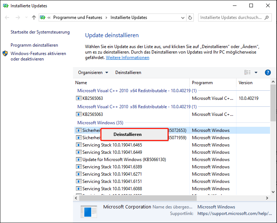Open Windows-Features aktivieren oder deaktivieren
This screenshot has width=277, height=223.
(38, 56)
